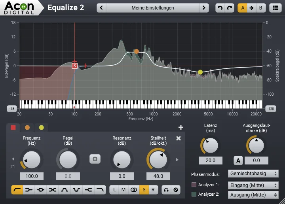Image resolution: width=285 pixels, height=204 pixels.
Task: Toggle automatic output gain A button
Action: [x=238, y=161]
